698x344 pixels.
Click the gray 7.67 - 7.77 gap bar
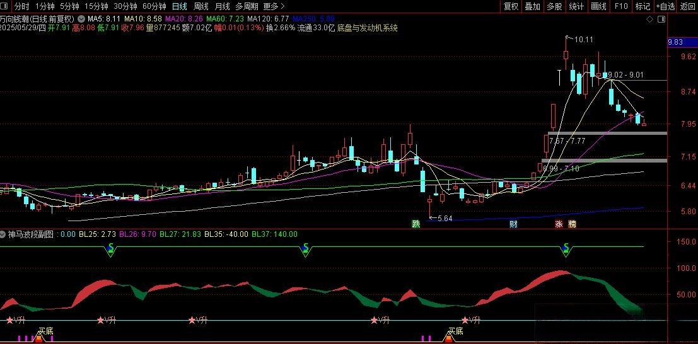coord(604,133)
